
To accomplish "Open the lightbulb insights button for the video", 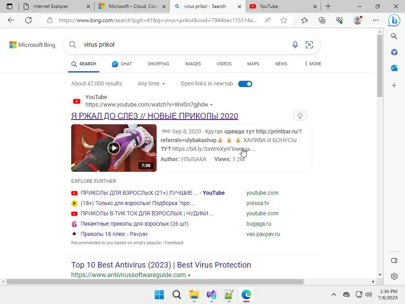I will pyautogui.click(x=300, y=116).
